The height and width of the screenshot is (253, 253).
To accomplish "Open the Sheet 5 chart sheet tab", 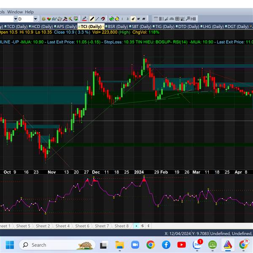I will [x=23, y=226].
